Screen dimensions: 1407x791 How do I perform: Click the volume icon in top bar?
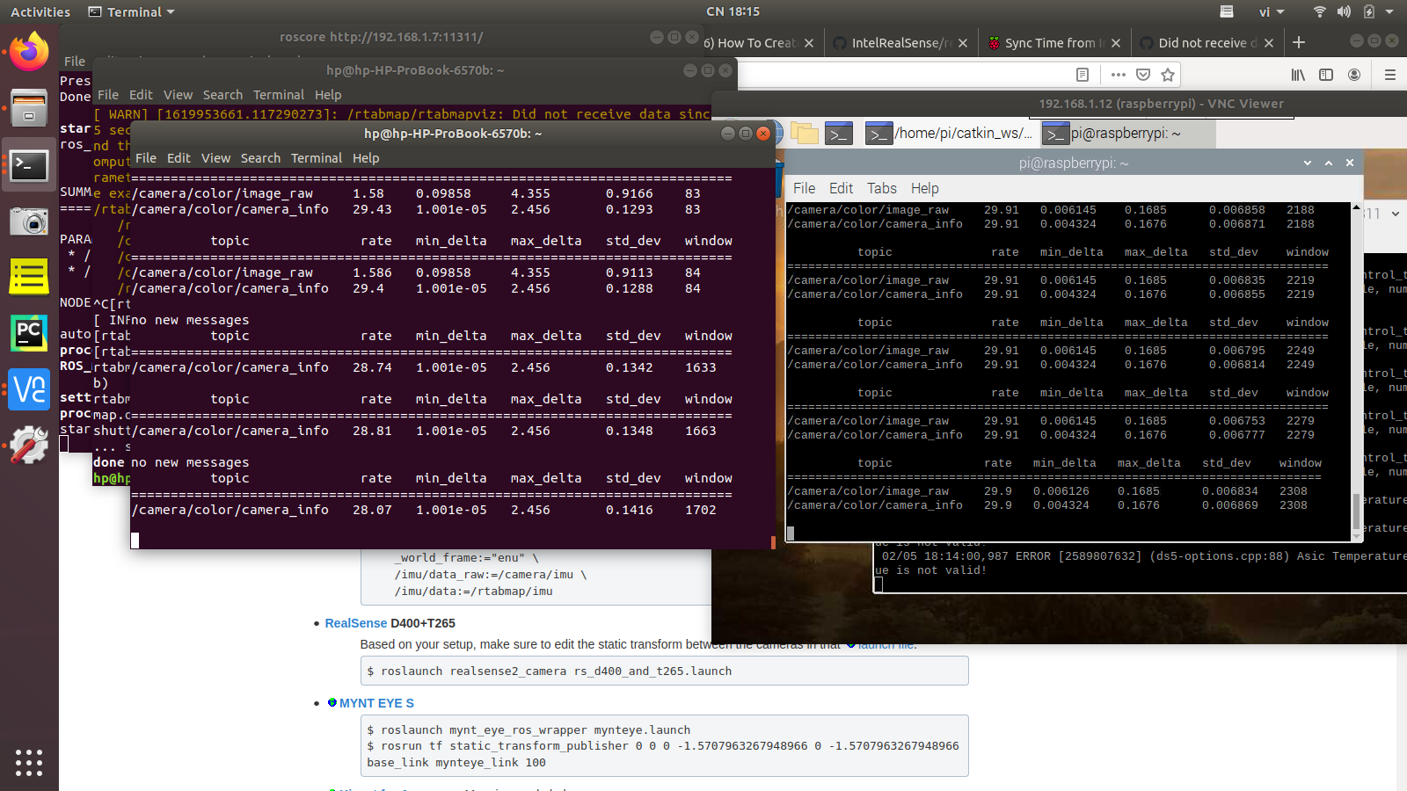point(1344,11)
